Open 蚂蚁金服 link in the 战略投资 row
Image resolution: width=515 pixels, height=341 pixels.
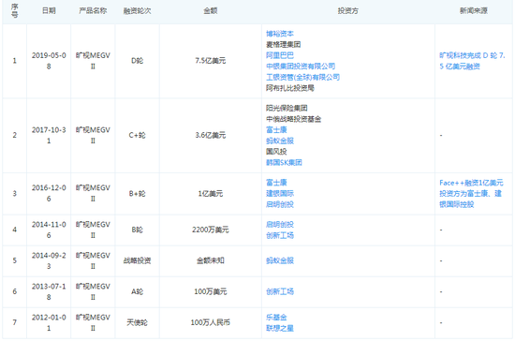coord(280,260)
